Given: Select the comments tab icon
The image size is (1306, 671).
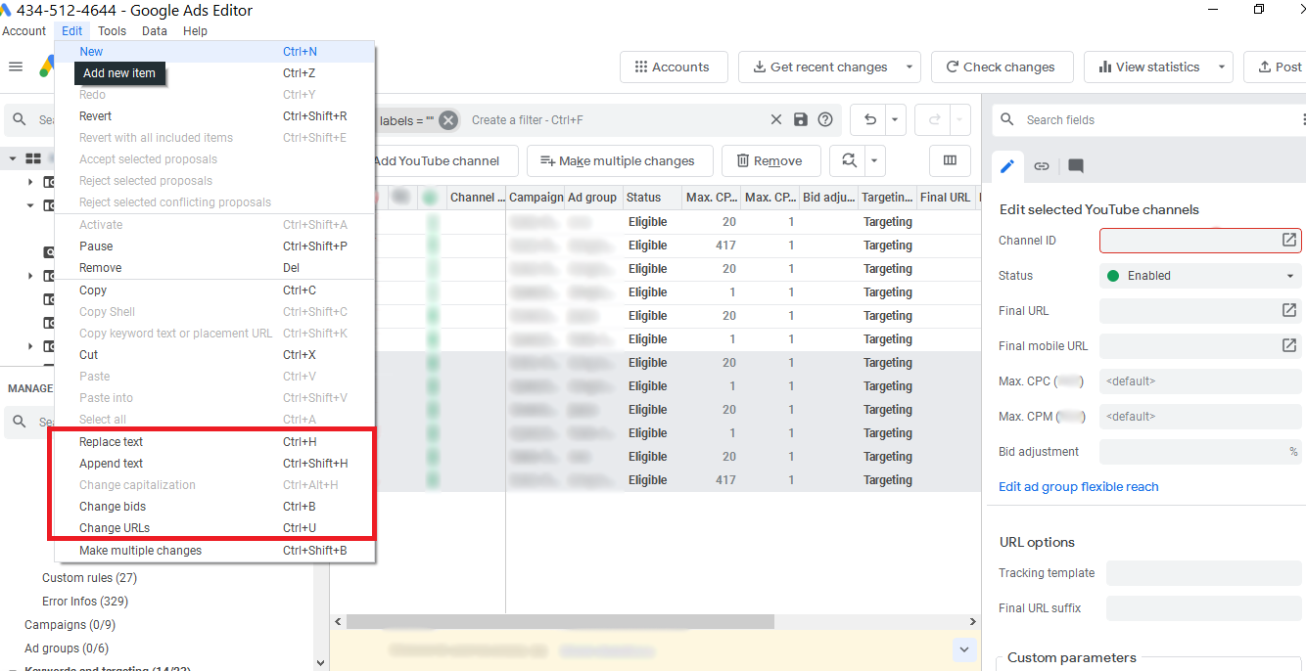Looking at the screenshot, I should [1076, 165].
